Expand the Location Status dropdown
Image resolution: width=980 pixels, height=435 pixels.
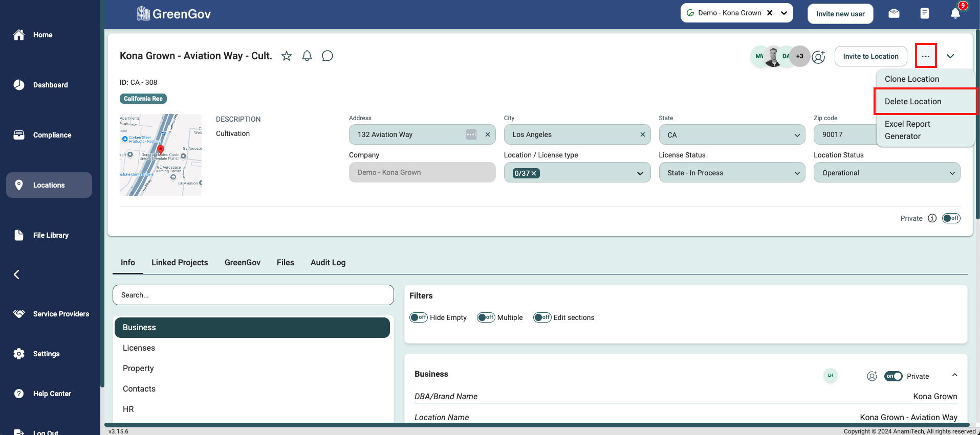pyautogui.click(x=887, y=173)
